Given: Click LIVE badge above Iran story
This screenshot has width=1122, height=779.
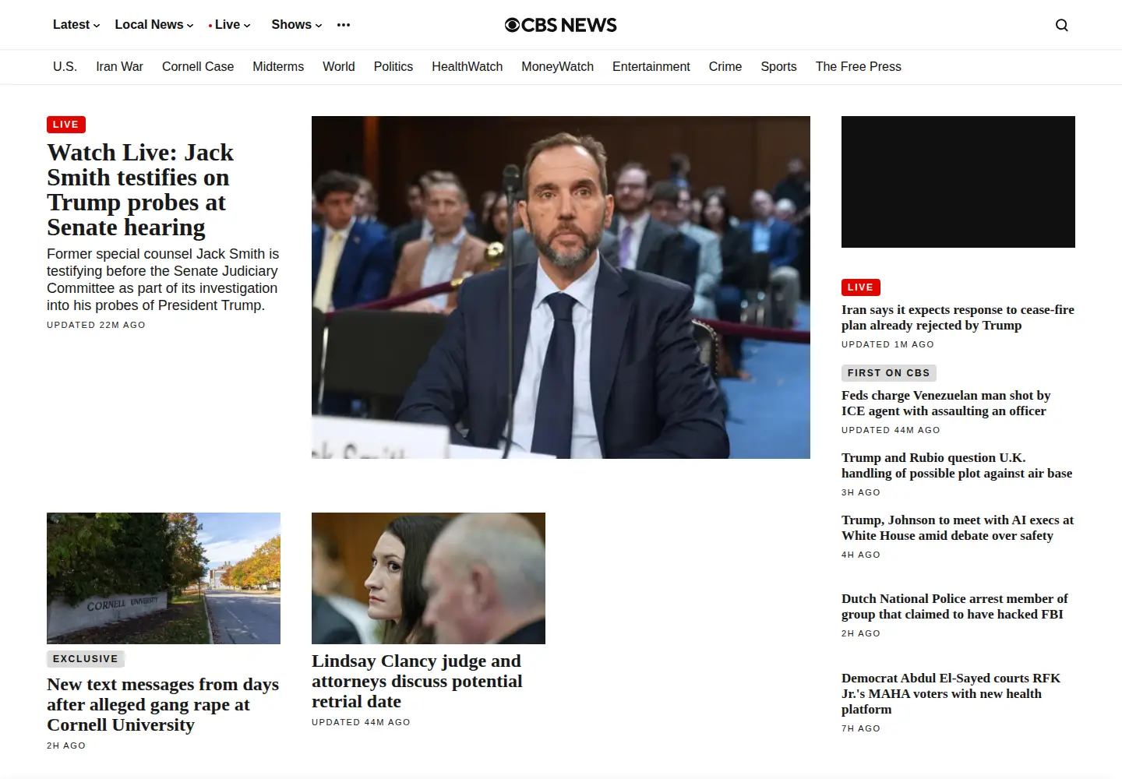Looking at the screenshot, I should 861,287.
